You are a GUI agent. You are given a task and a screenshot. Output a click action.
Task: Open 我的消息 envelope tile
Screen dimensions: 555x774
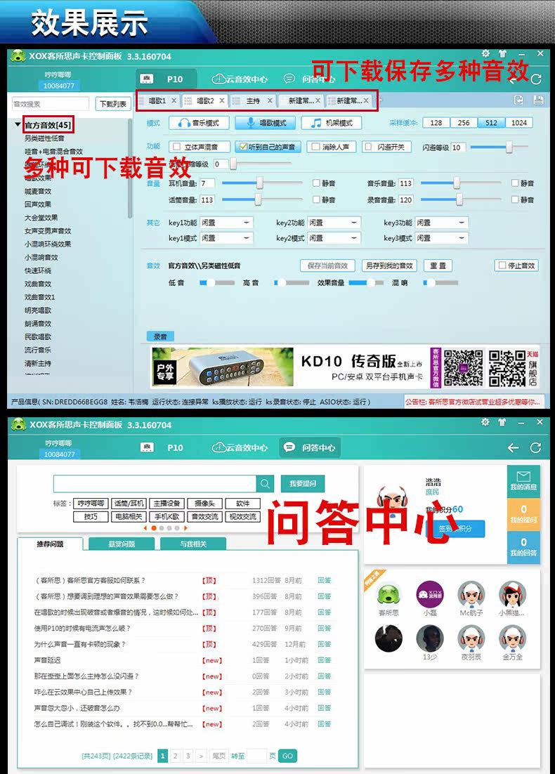[523, 481]
